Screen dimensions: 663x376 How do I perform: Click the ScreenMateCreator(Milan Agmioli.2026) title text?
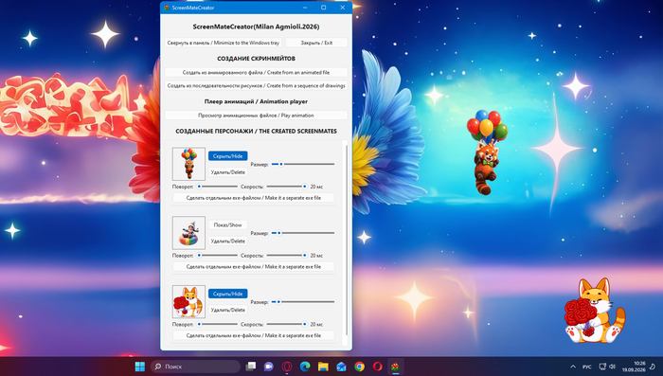pyautogui.click(x=257, y=27)
